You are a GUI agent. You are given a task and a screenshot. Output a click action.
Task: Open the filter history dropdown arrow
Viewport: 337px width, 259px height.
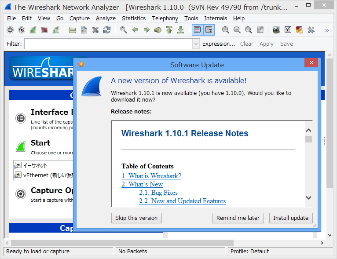coord(196,44)
